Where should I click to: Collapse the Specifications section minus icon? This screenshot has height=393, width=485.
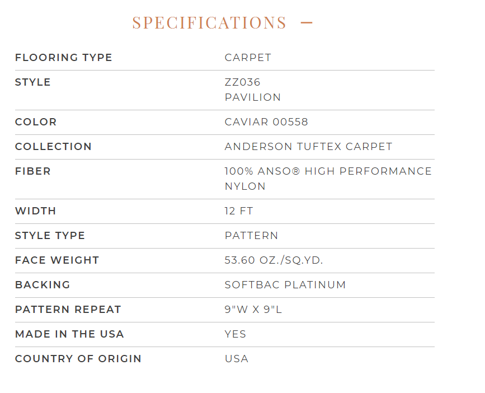307,22
